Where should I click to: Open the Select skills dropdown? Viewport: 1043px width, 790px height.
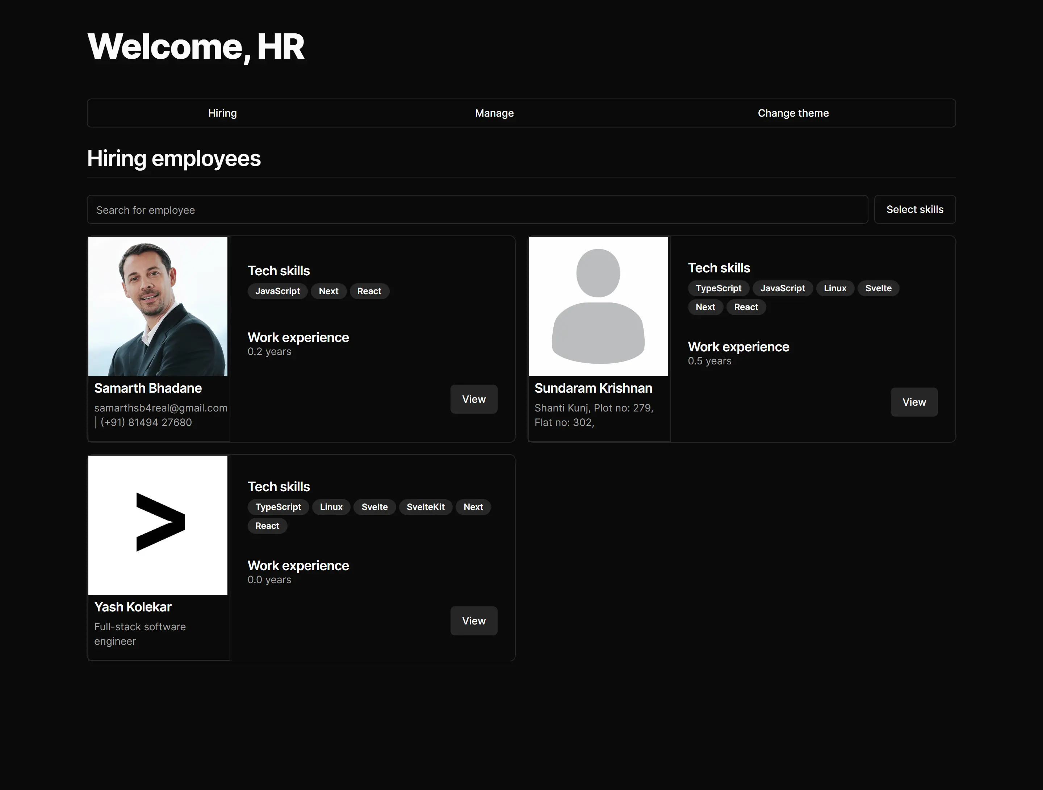[914, 209]
